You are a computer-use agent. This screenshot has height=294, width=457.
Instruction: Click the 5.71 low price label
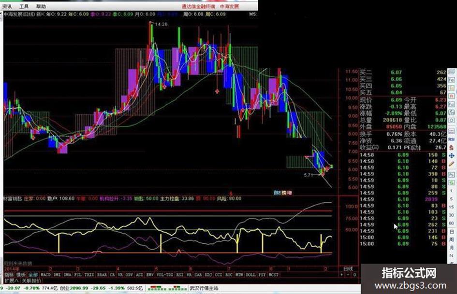308,175
